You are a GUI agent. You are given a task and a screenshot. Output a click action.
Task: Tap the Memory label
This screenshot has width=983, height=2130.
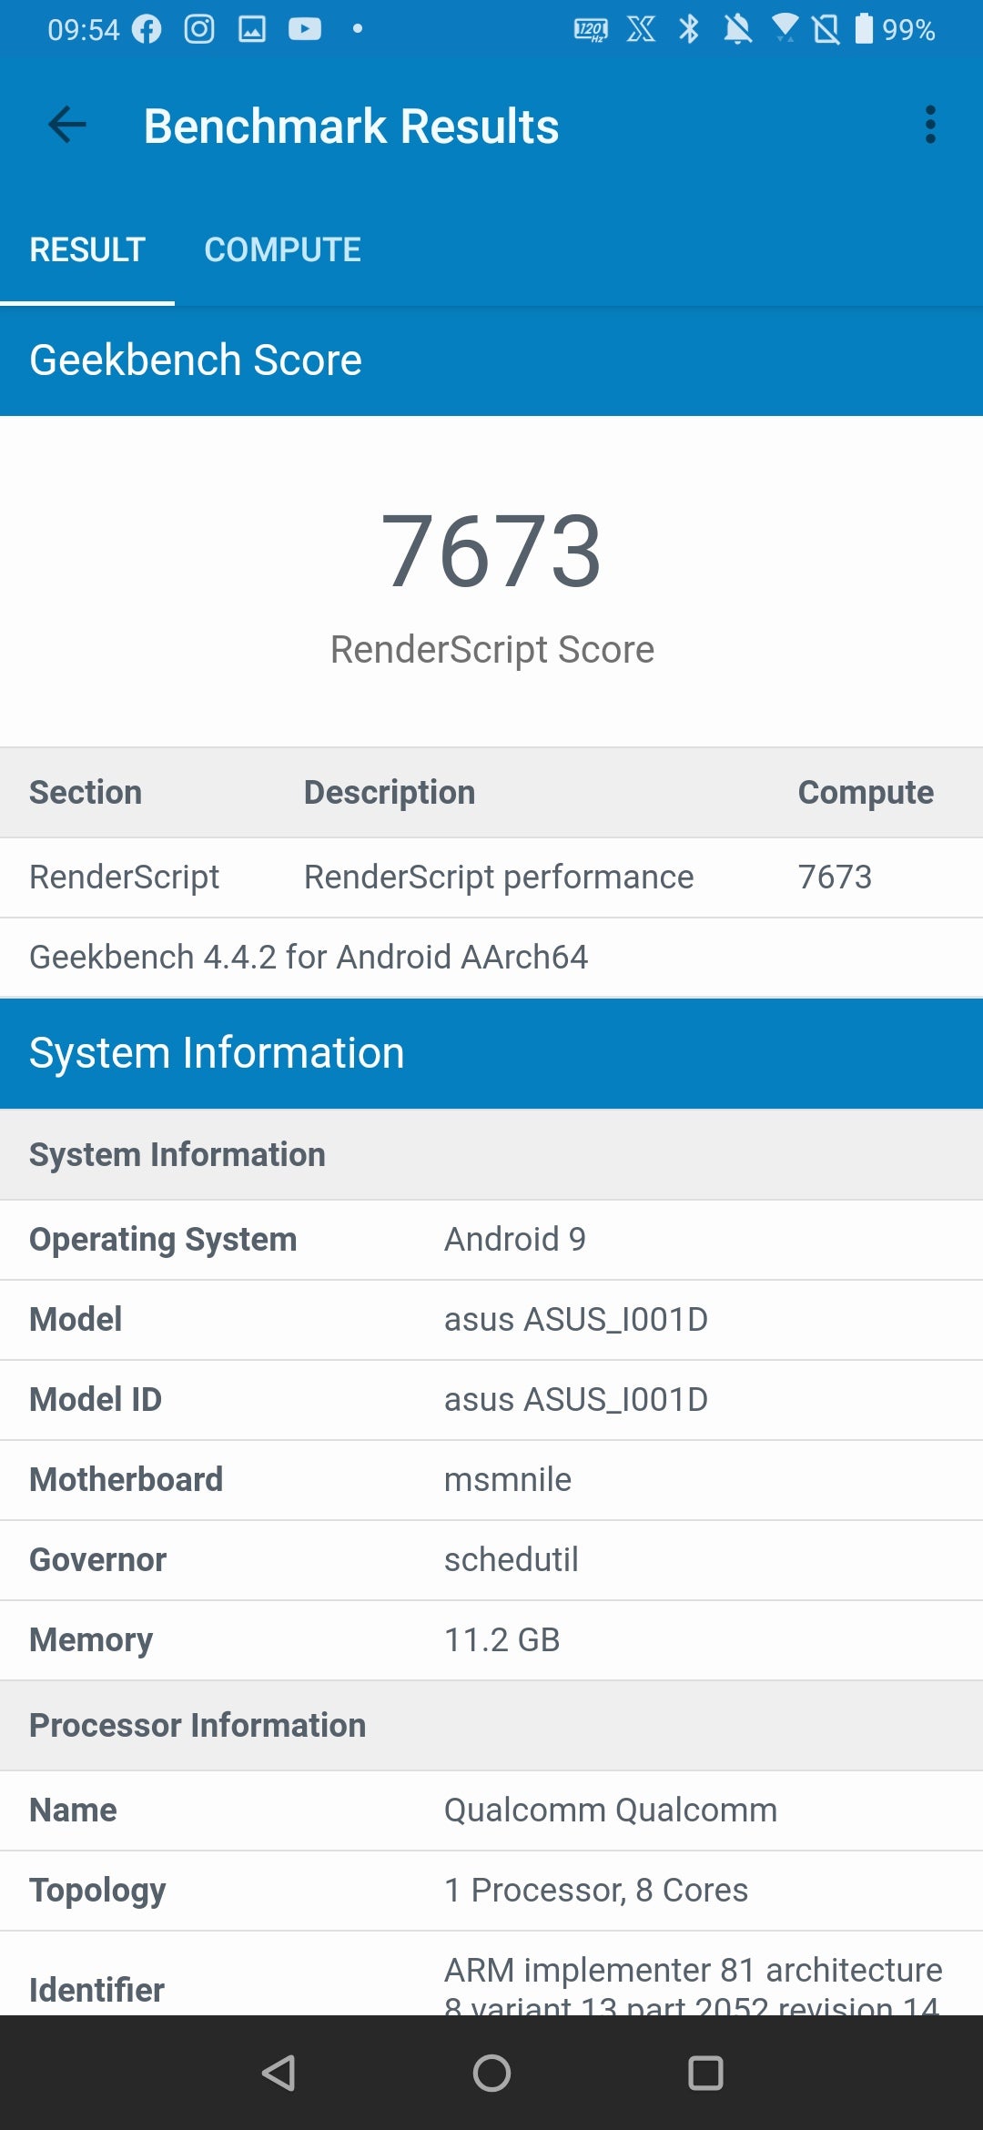pyautogui.click(x=91, y=1640)
